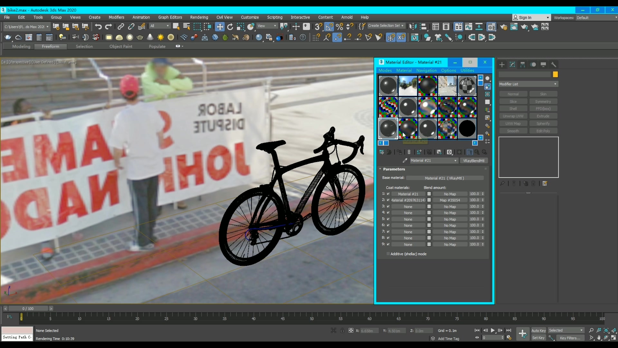This screenshot has width=618, height=348.
Task: Uncheck coat material 1 checkbox
Action: 388,194
